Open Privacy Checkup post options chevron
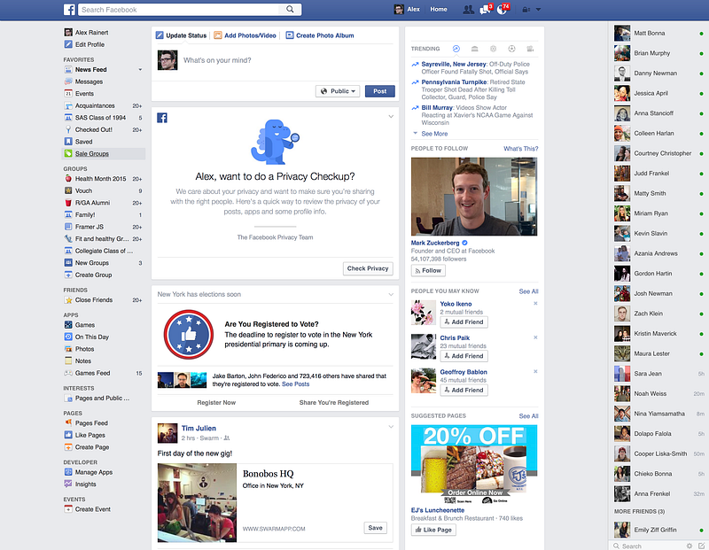The width and height of the screenshot is (709, 550). [391, 117]
